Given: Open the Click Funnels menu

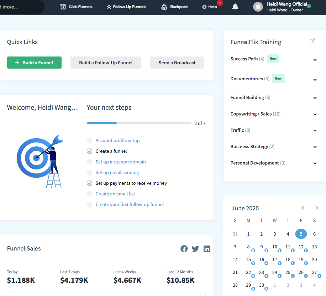Looking at the screenshot, I should coord(76,7).
